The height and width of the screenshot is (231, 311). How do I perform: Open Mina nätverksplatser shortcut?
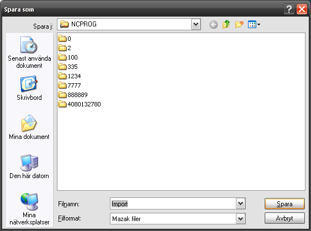point(29,209)
